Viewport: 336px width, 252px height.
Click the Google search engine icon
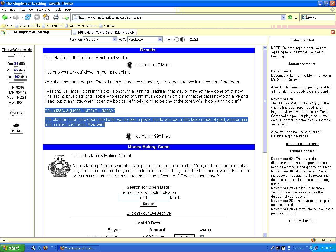(x=305, y=18)
